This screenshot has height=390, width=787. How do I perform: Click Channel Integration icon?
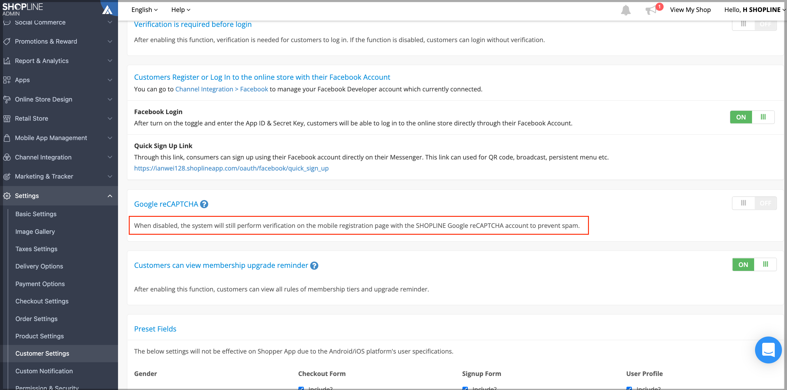pyautogui.click(x=7, y=157)
